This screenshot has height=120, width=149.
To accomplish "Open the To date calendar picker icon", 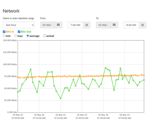I will (x=114, y=25).
